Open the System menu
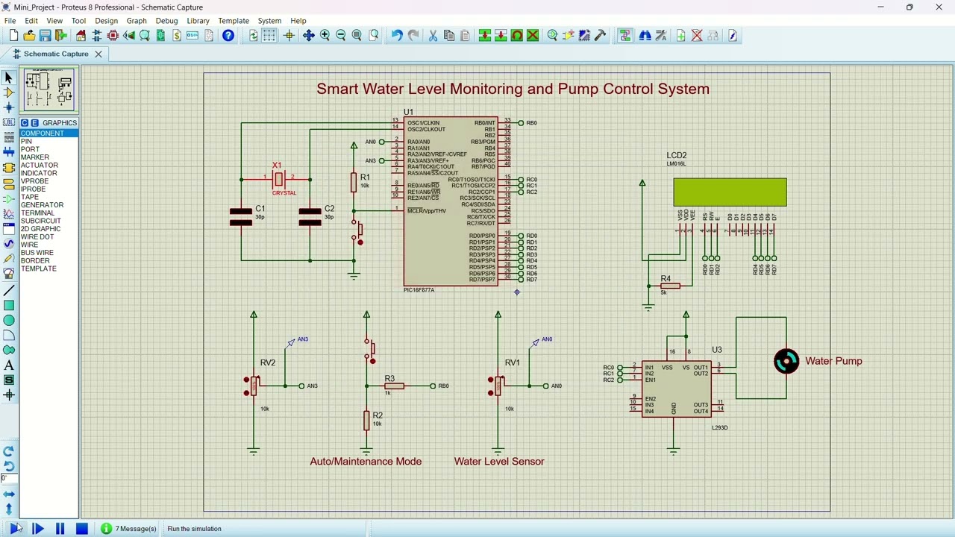 pos(269,21)
